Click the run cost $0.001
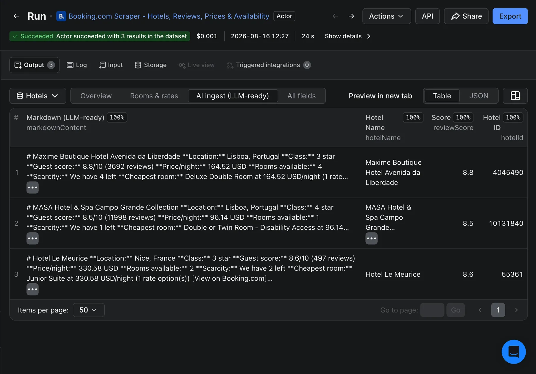536x374 pixels. click(x=207, y=36)
